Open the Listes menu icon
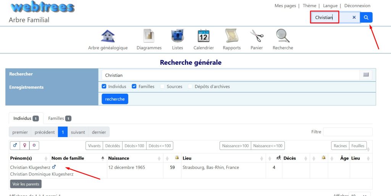 [x=178, y=36]
